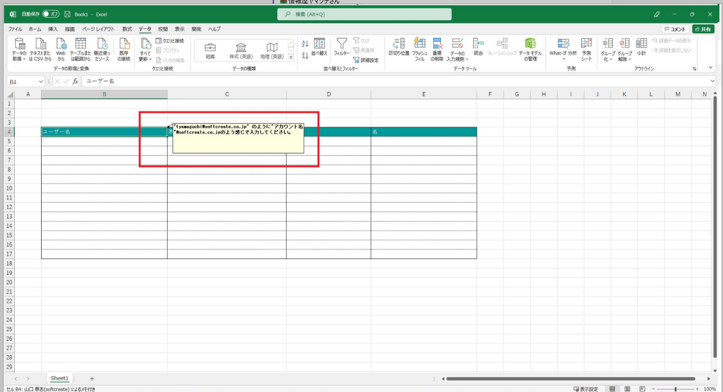Screen dimensions: 723x392
Task: Switch to Page Layout (ページレイアウト) tab
Action: pos(98,29)
